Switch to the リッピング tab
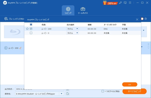The width and height of the screenshot is (151, 98). 68,10
